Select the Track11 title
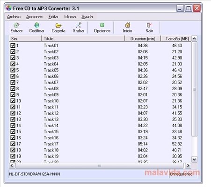 click(x=51, y=107)
